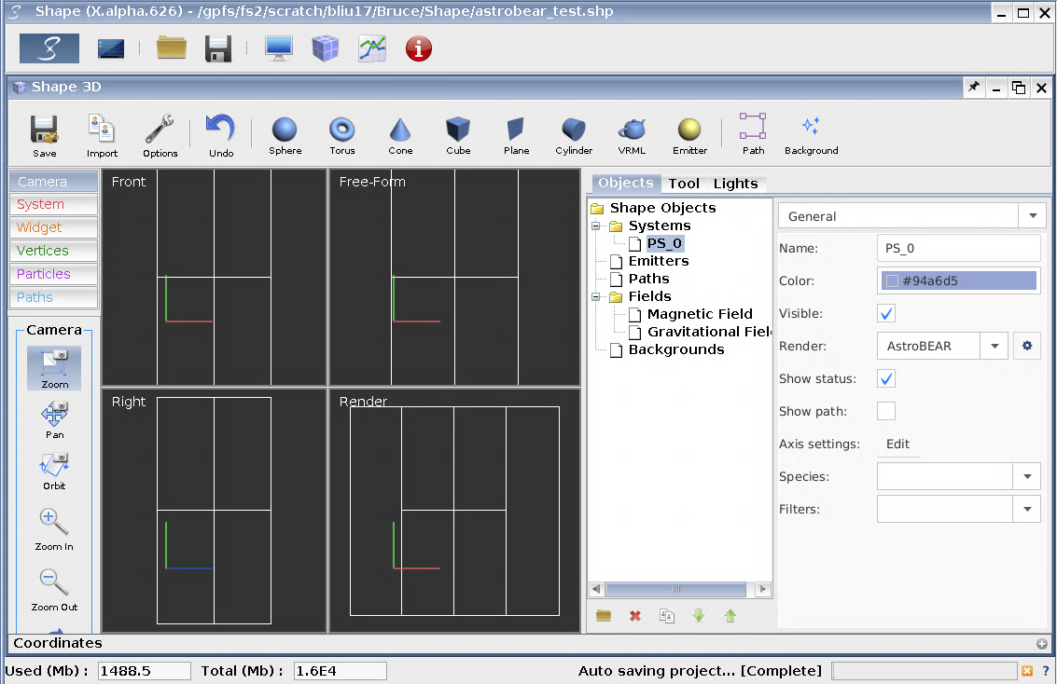
Task: Select the camera Orbit tool
Action: [54, 472]
